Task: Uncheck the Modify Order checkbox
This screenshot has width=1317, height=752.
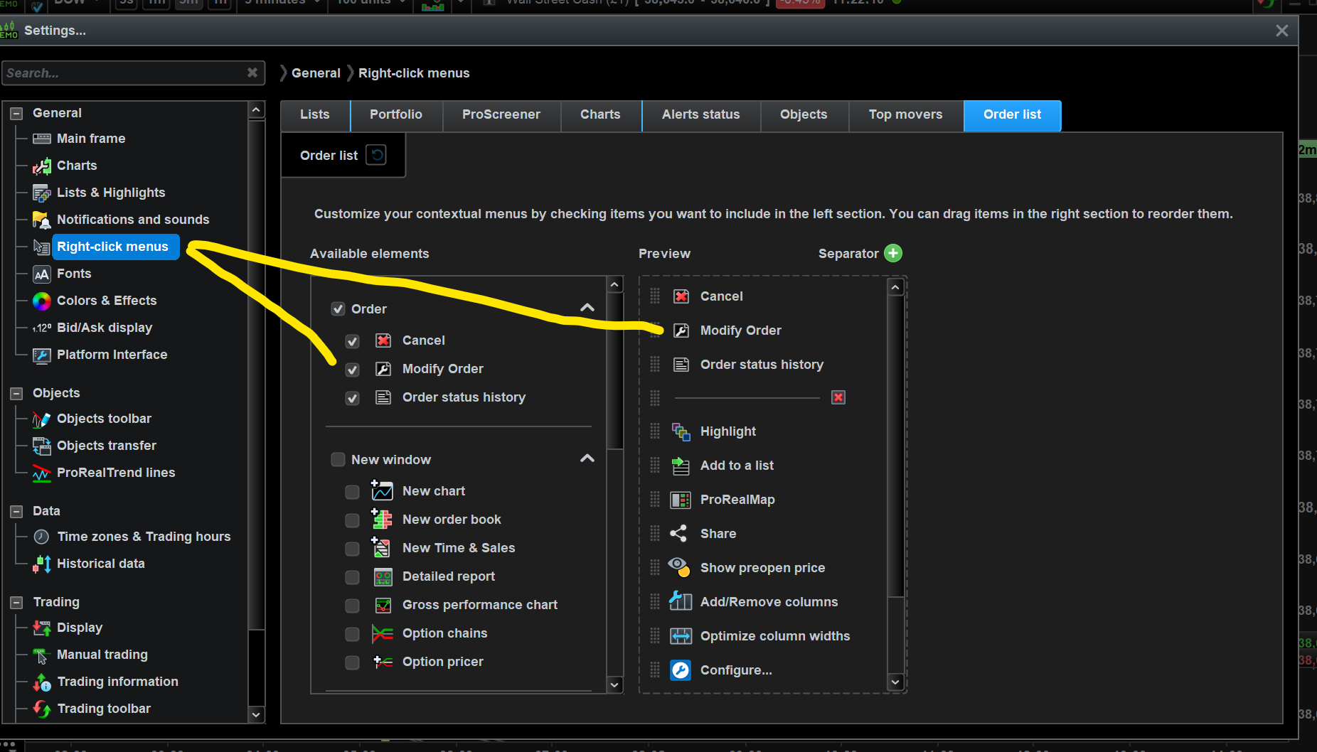Action: pyautogui.click(x=353, y=370)
